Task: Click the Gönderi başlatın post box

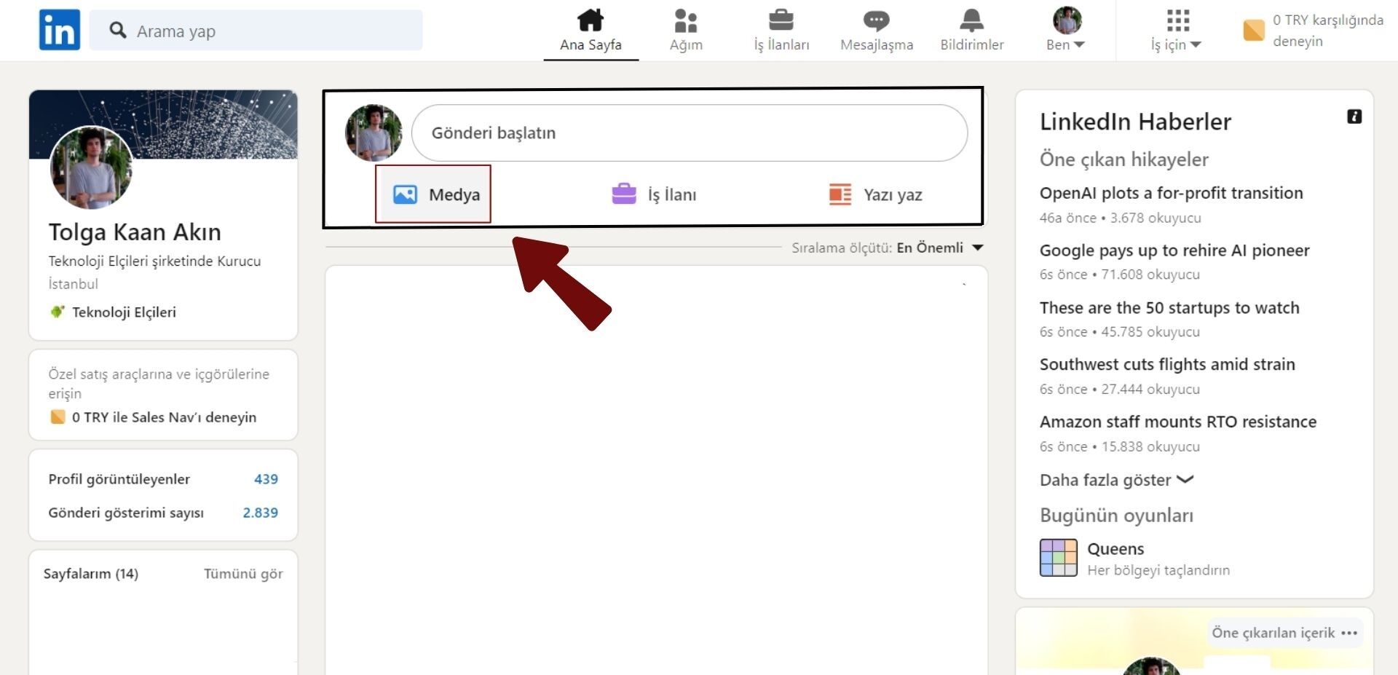Action: (689, 133)
